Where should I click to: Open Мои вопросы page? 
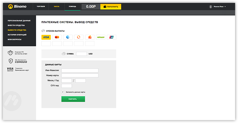pos(14,40)
